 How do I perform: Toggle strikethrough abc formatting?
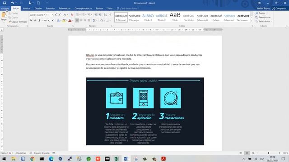(45, 20)
